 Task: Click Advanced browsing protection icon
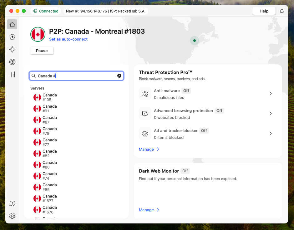coord(145,114)
